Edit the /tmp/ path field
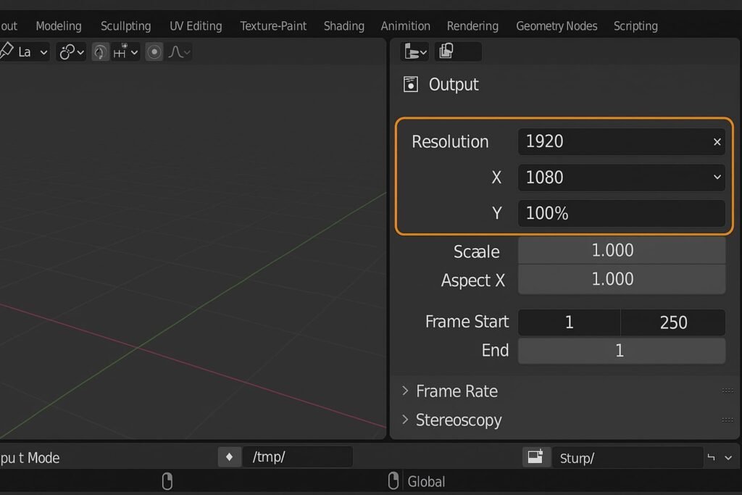This screenshot has width=742, height=495. point(298,457)
